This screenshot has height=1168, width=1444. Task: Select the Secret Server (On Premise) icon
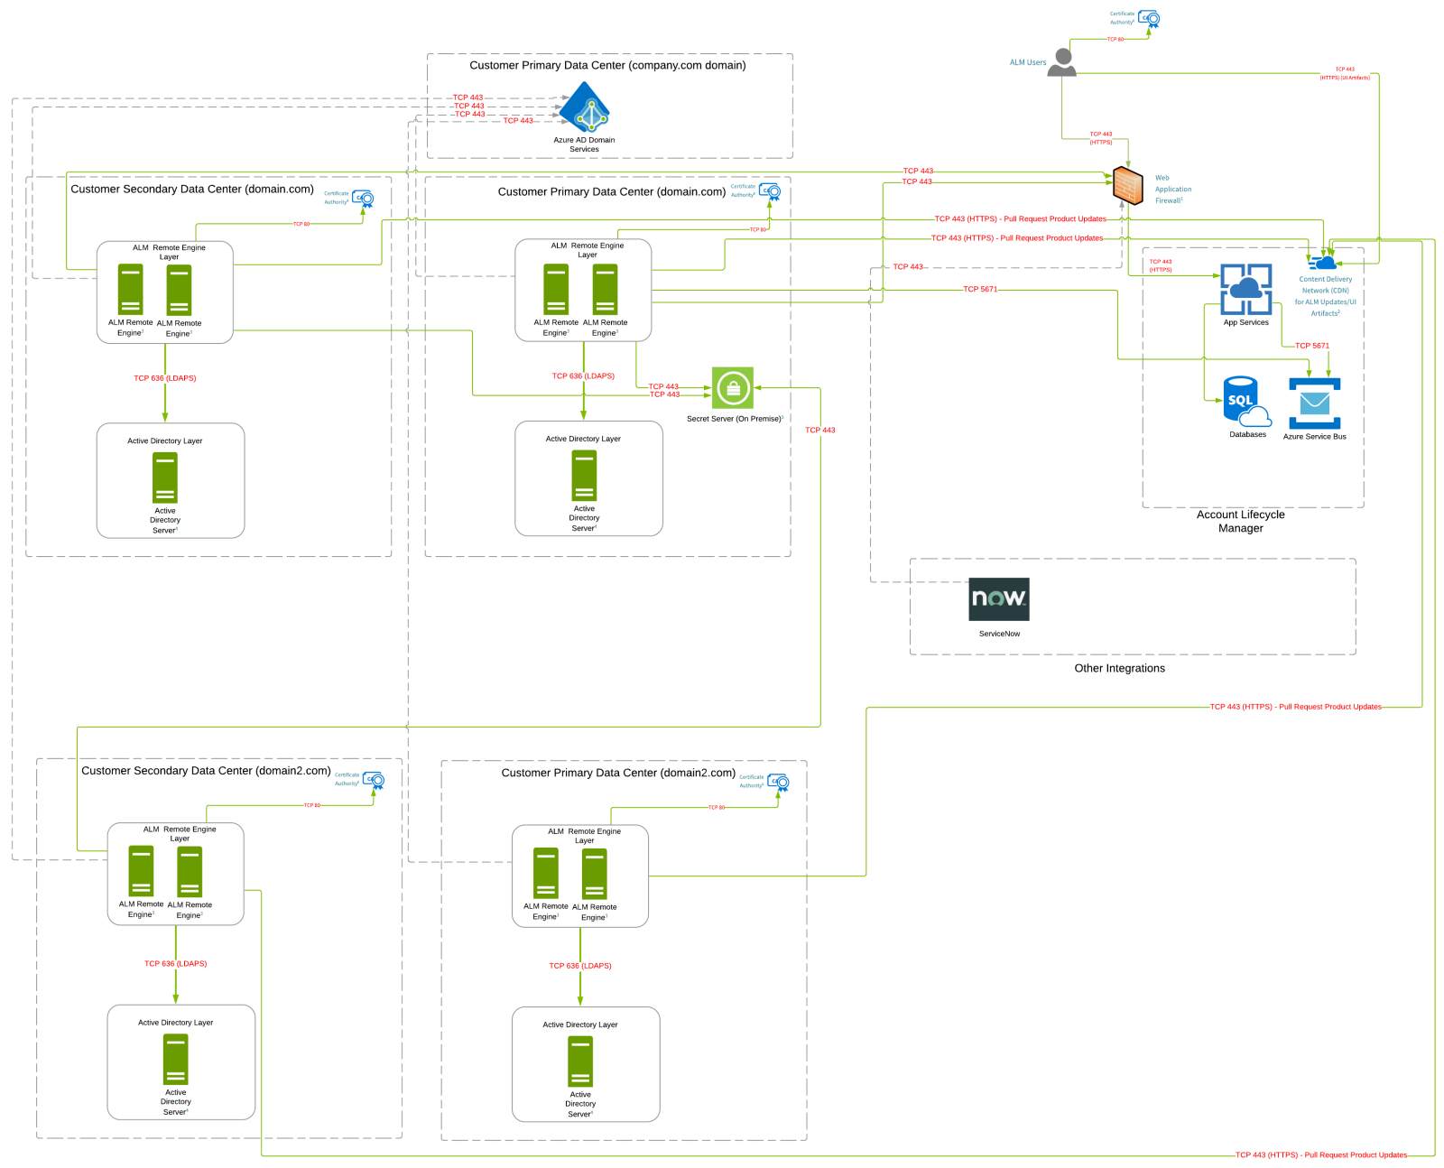tap(732, 388)
